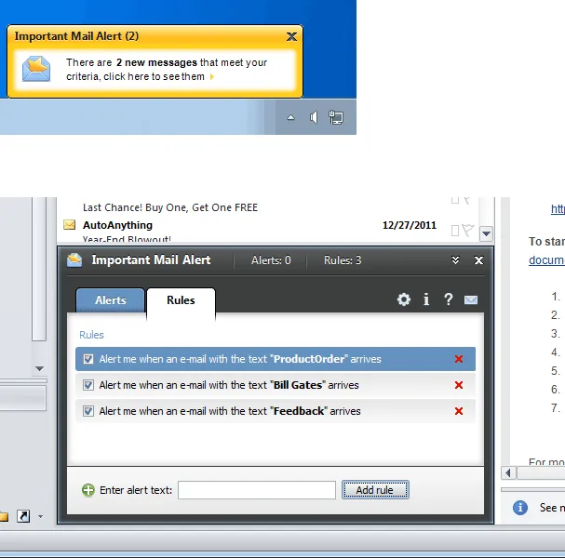Select the ProductOrder rule row
Image resolution: width=565 pixels, height=558 pixels.
[x=276, y=359]
